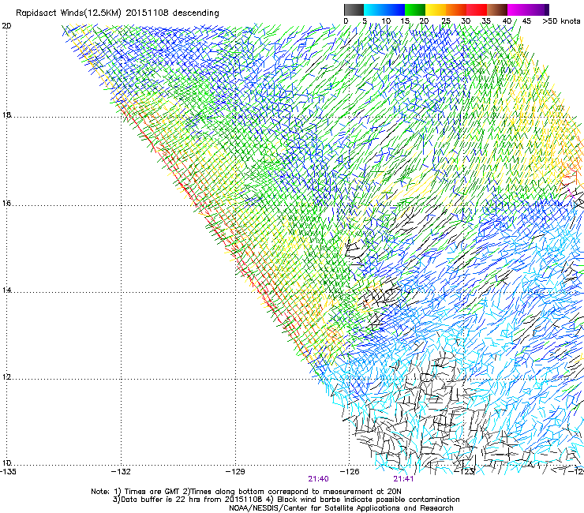Click the yellow 20-25 knots legend segment
584x513 pixels.
click(436, 9)
